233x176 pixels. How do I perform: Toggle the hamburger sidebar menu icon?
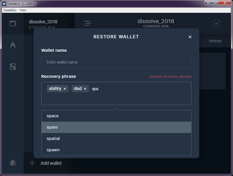87,23
